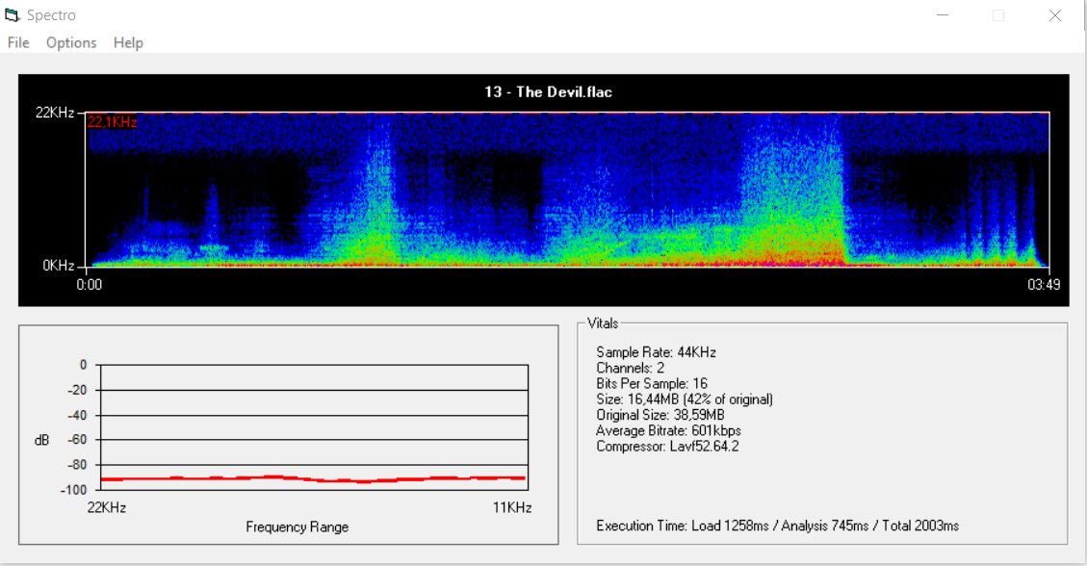Click the Sample Rate: 44KHz line

tap(656, 352)
